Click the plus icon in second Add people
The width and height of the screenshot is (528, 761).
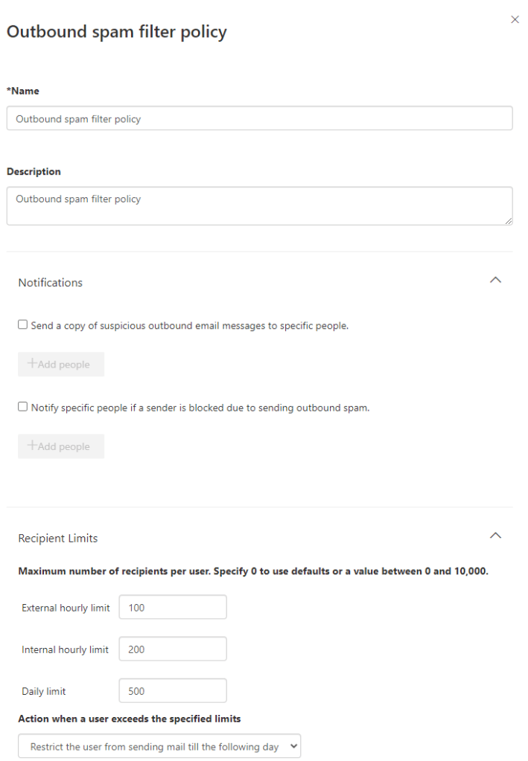pyautogui.click(x=32, y=446)
